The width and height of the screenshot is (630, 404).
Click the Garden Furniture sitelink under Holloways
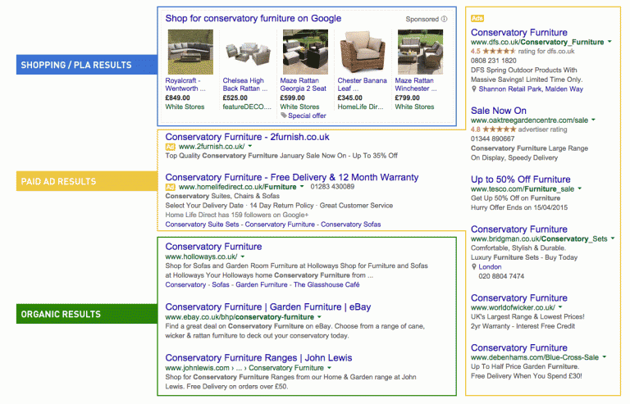point(262,285)
